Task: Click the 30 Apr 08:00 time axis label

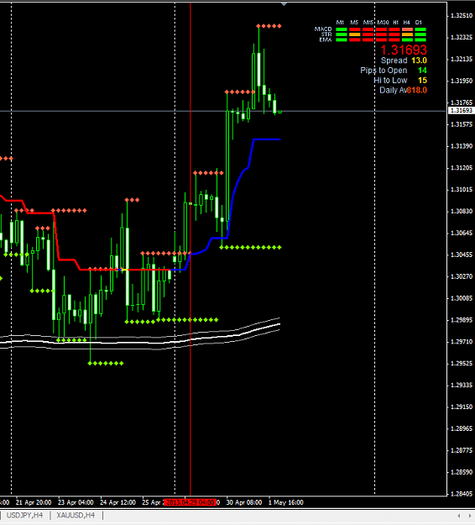Action: coord(244,502)
